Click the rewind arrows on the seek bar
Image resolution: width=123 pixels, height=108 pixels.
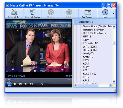9,80
